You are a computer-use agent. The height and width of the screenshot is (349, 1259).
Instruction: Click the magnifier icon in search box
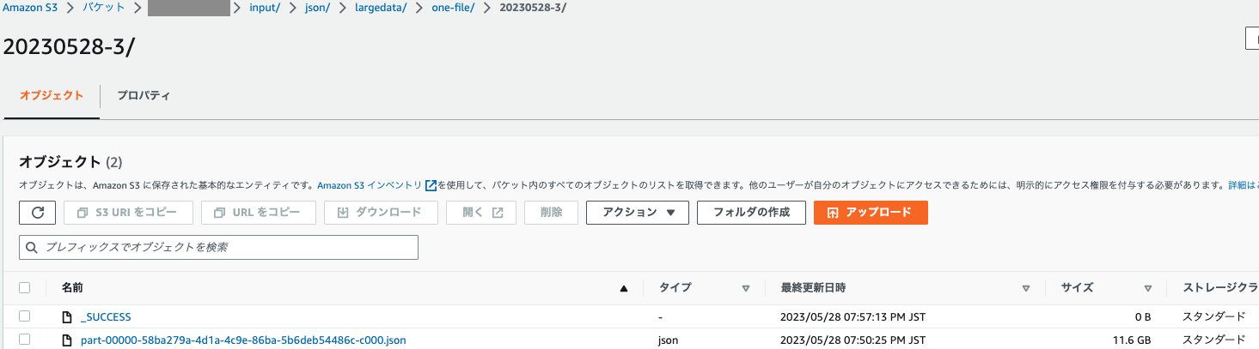coord(33,247)
